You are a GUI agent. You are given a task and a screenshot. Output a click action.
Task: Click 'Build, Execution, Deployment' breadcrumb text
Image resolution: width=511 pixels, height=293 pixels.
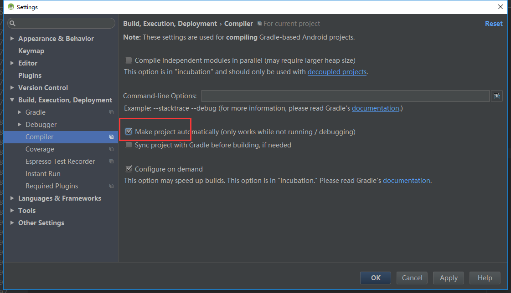pyautogui.click(x=170, y=24)
